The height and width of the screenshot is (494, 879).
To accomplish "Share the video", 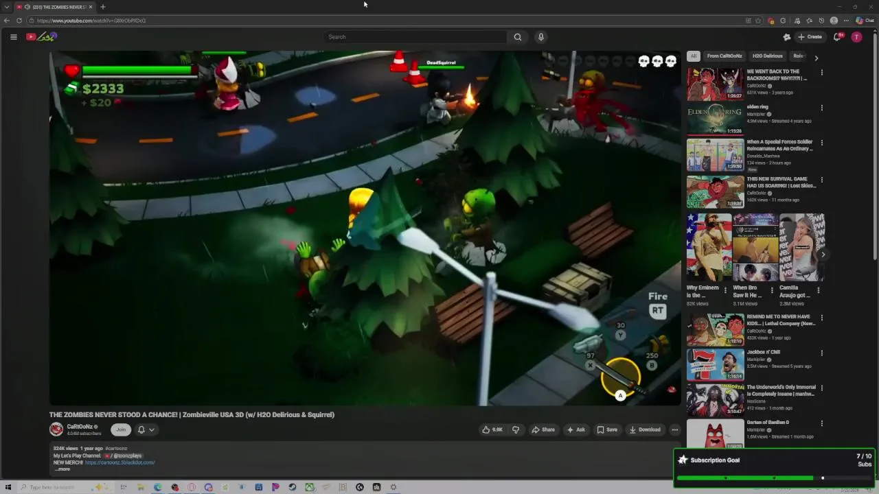I will point(543,430).
